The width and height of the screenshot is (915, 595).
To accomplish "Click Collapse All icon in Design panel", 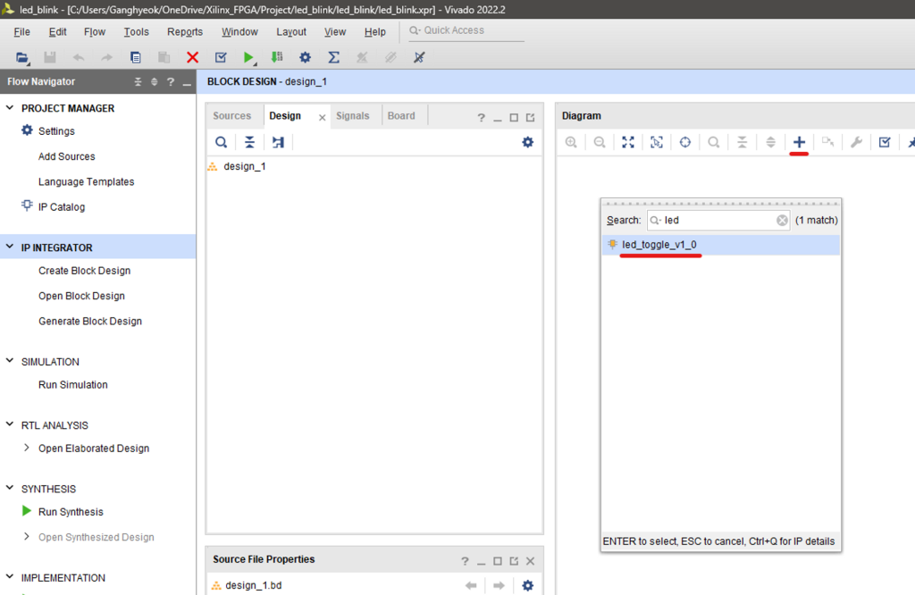I will (x=250, y=142).
